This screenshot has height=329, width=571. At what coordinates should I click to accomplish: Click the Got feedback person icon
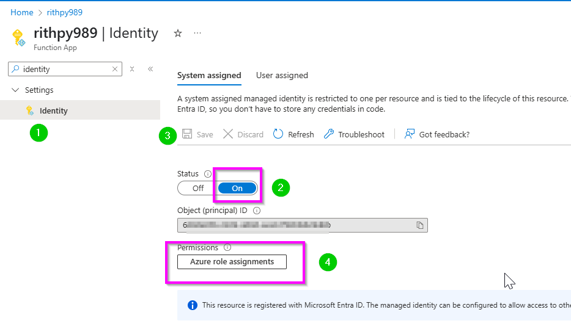pos(410,134)
